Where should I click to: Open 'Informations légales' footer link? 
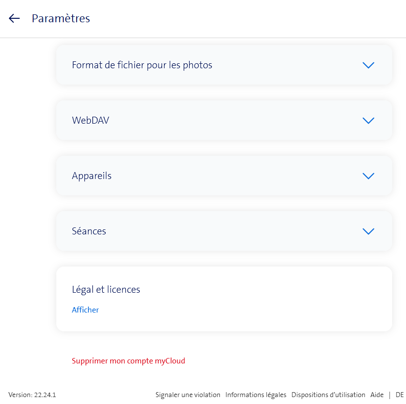click(x=256, y=395)
